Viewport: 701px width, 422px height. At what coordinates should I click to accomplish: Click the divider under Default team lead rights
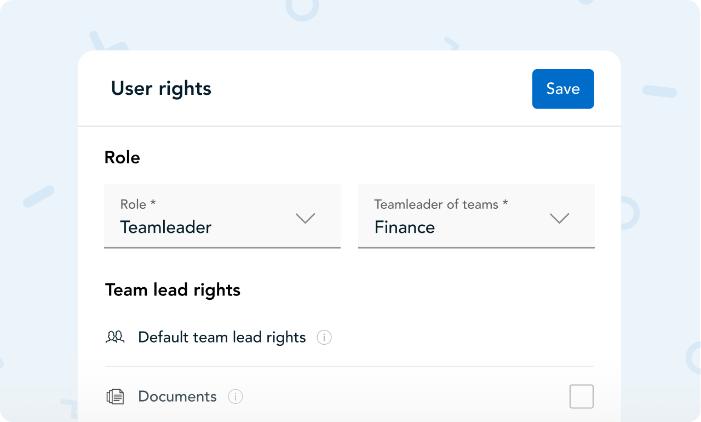pos(349,366)
